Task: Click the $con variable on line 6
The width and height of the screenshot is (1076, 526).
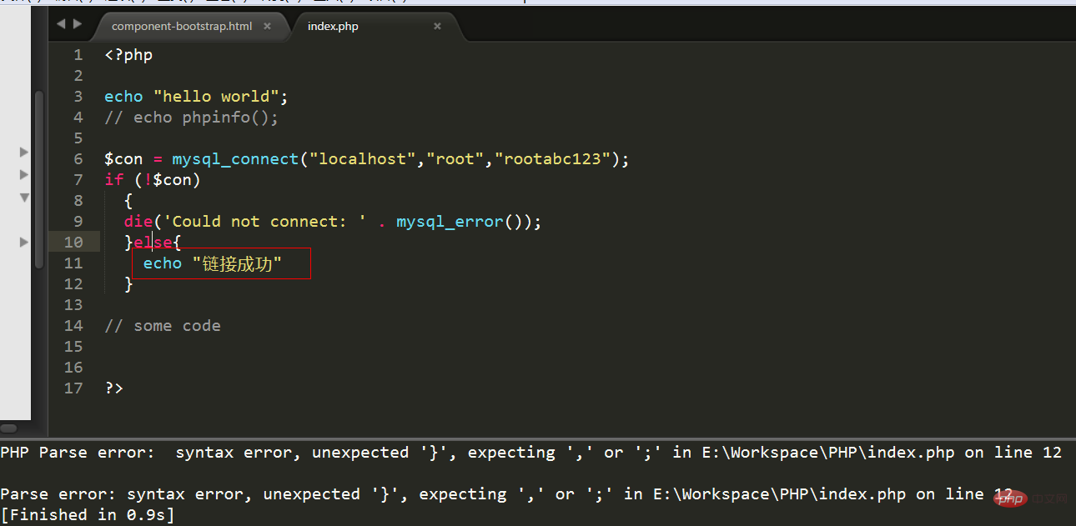Action: coord(123,159)
